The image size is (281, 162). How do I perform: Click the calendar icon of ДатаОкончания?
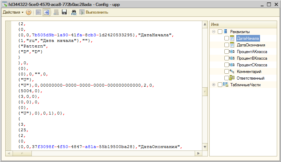click(x=232, y=45)
